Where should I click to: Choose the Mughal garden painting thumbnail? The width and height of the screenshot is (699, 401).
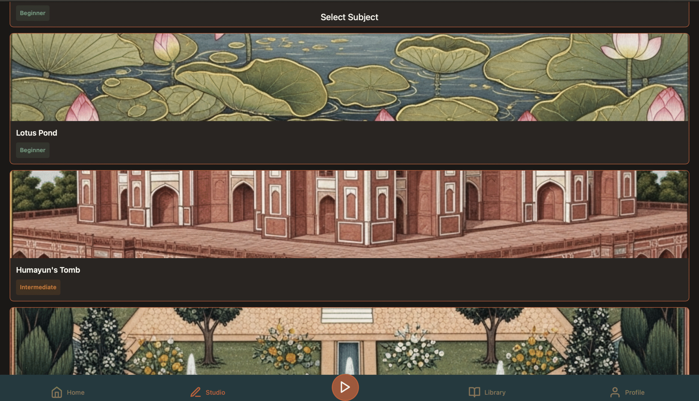[349, 341]
